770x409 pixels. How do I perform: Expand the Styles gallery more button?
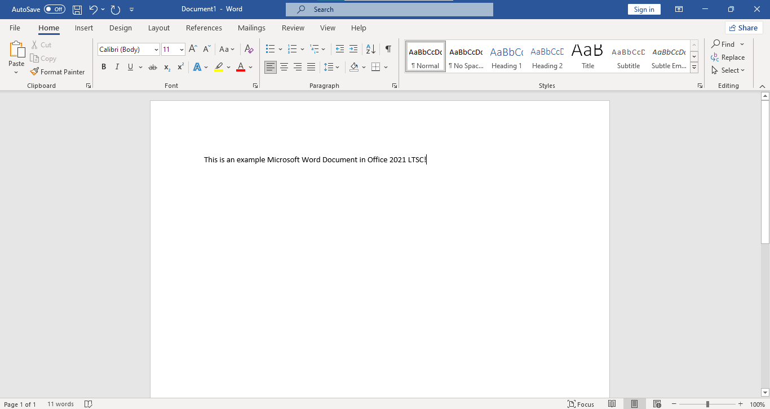[x=694, y=67]
